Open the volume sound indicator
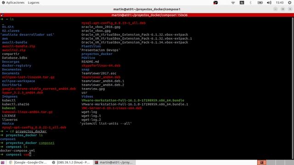The height and width of the screenshot is (165, 294). pos(269,3)
